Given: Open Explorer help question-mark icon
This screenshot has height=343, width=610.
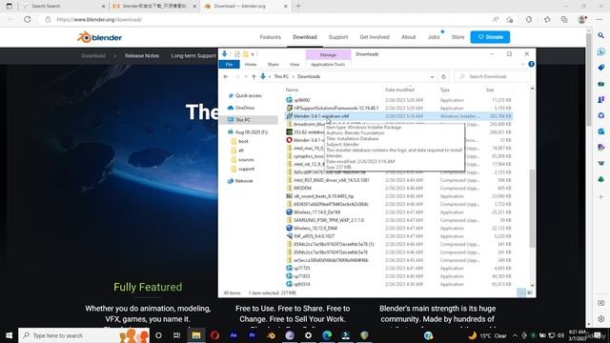Looking at the screenshot, I should point(531,64).
